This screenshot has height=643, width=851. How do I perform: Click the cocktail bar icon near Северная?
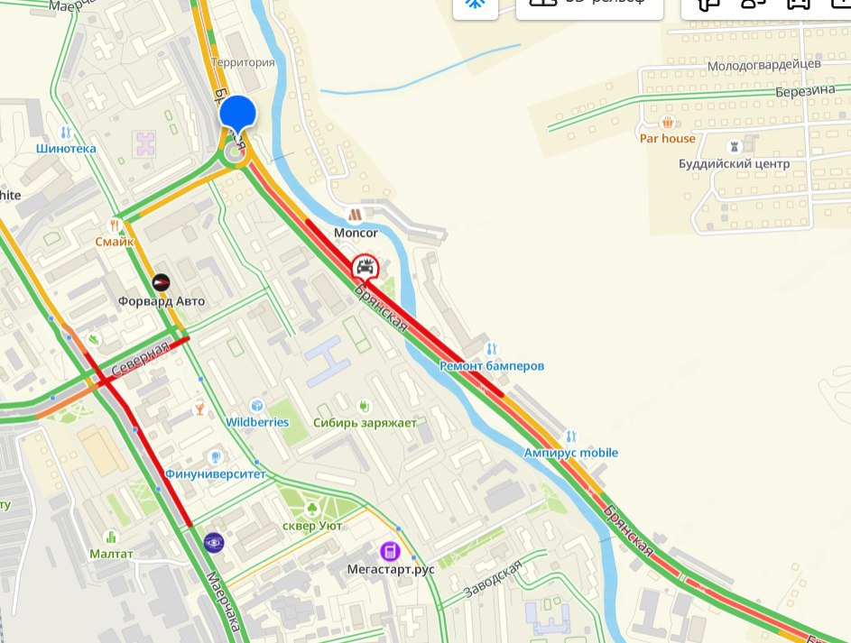coord(199,409)
